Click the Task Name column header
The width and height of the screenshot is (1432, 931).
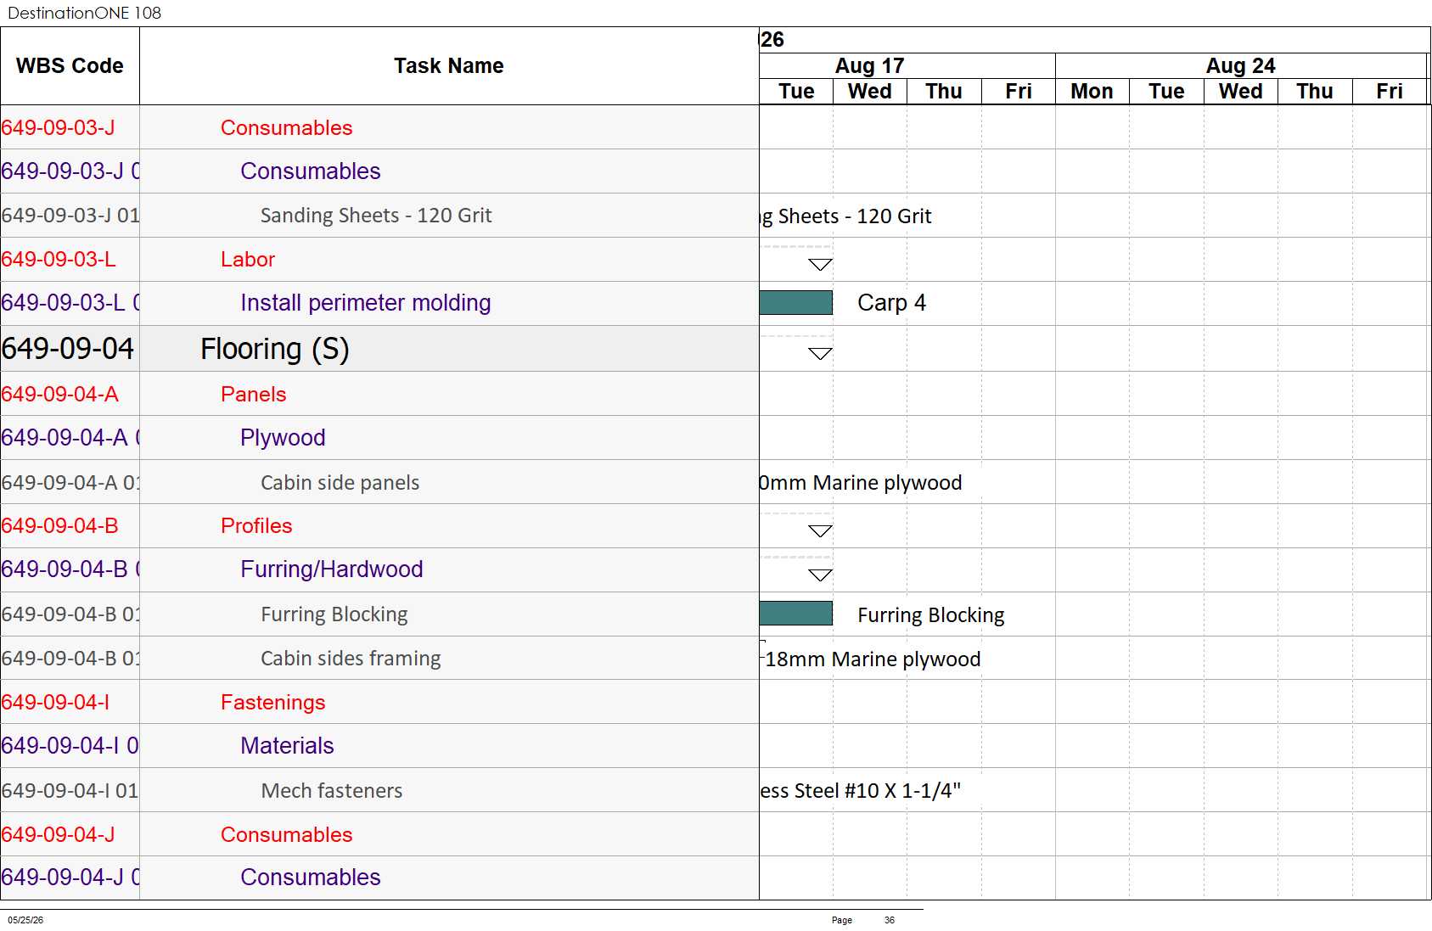point(449,66)
